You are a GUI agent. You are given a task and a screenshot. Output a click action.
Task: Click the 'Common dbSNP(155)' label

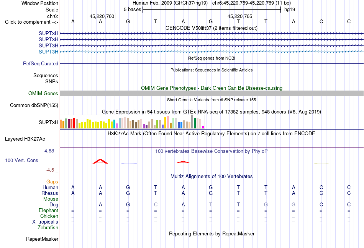(34, 105)
